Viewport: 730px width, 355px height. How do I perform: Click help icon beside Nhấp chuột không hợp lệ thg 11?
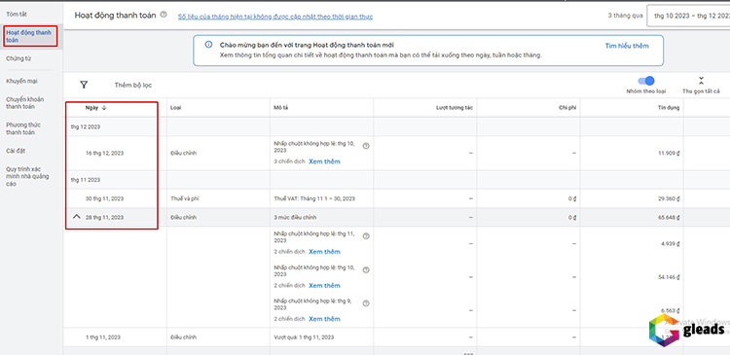pos(366,236)
